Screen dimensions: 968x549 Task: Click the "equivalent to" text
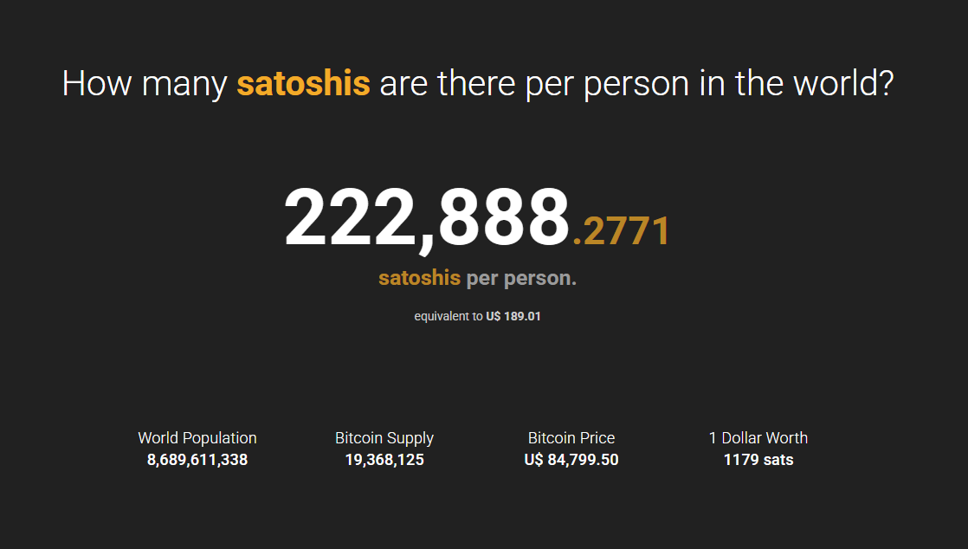tap(449, 316)
